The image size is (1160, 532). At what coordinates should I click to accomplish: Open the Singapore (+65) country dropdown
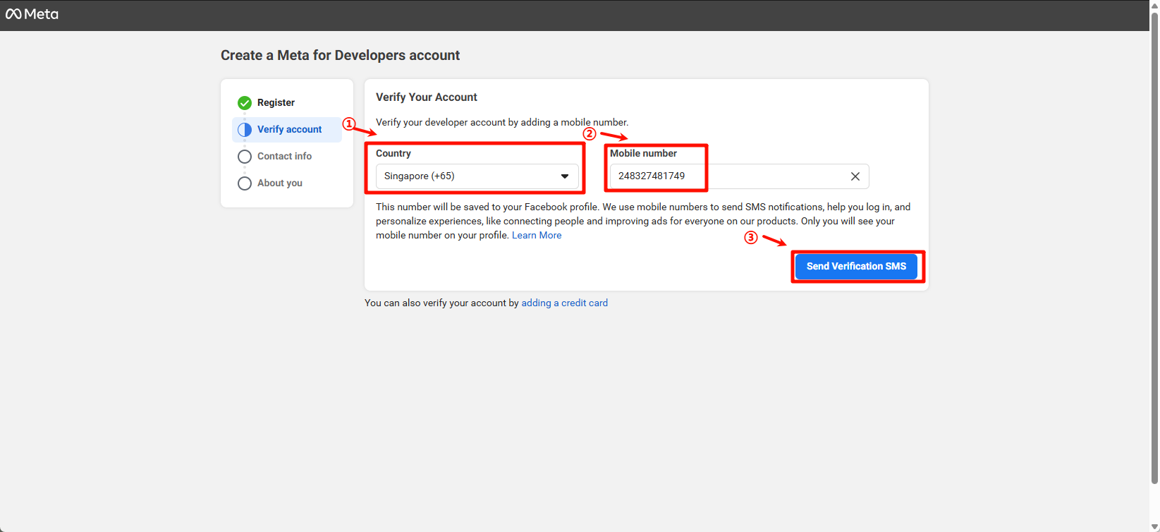click(469, 176)
